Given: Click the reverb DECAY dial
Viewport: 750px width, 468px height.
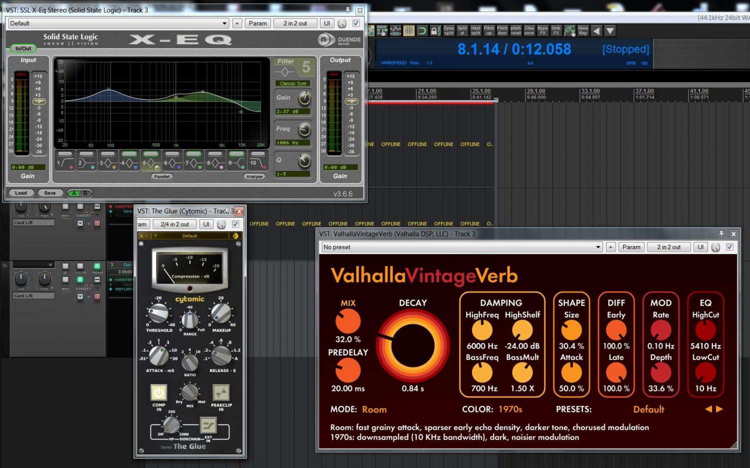Looking at the screenshot, I should [412, 345].
